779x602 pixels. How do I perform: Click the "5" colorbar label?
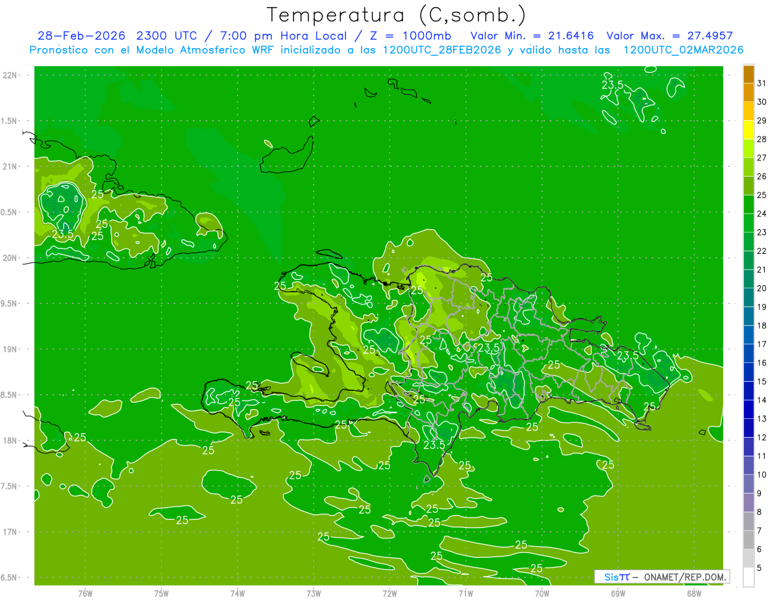[760, 568]
